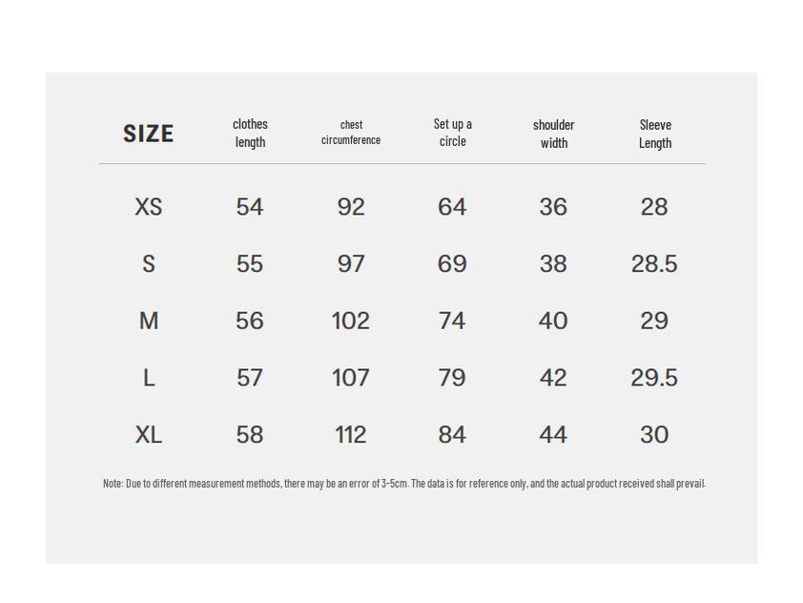The height and width of the screenshot is (603, 803).
Task: Click chest circumference value 92 for XS
Action: [x=351, y=207]
